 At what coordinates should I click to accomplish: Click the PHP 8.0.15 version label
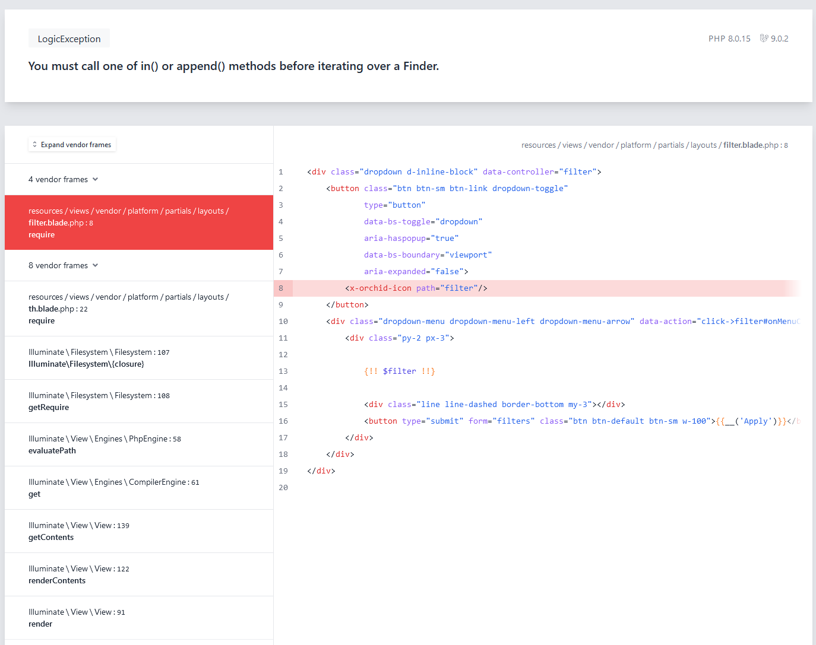click(729, 38)
